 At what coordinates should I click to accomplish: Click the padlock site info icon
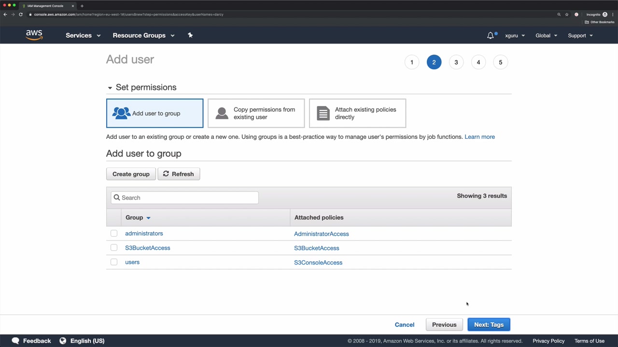pyautogui.click(x=30, y=14)
